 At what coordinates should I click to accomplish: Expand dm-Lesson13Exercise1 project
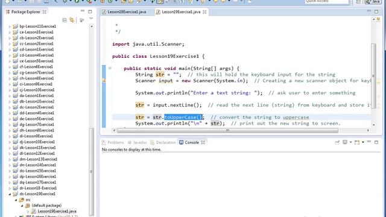tap(10, 159)
